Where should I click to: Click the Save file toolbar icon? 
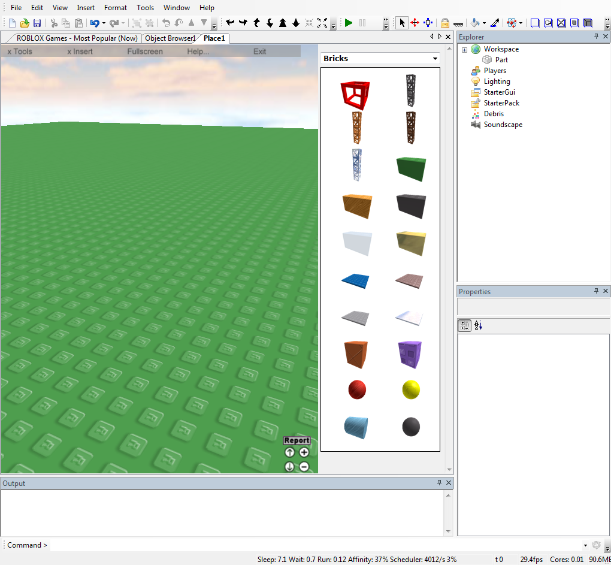coord(37,23)
